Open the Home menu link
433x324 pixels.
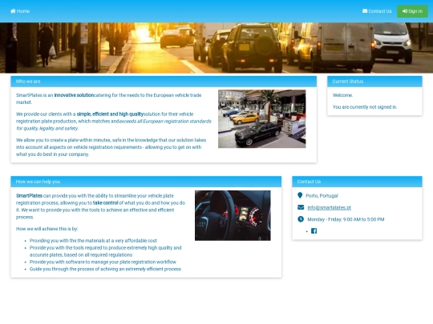point(20,11)
